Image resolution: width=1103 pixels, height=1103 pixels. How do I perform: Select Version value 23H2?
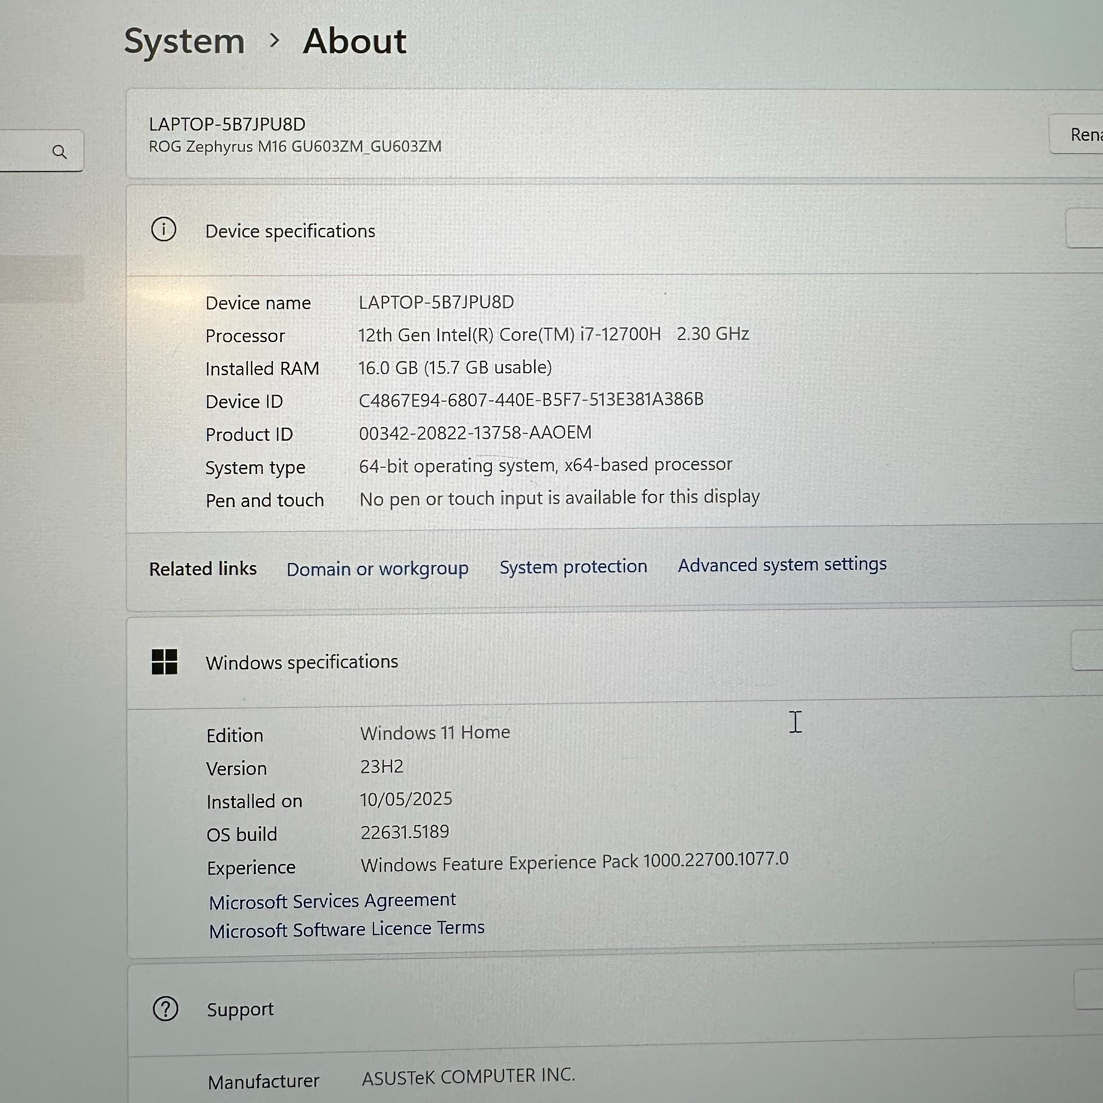[x=382, y=766]
